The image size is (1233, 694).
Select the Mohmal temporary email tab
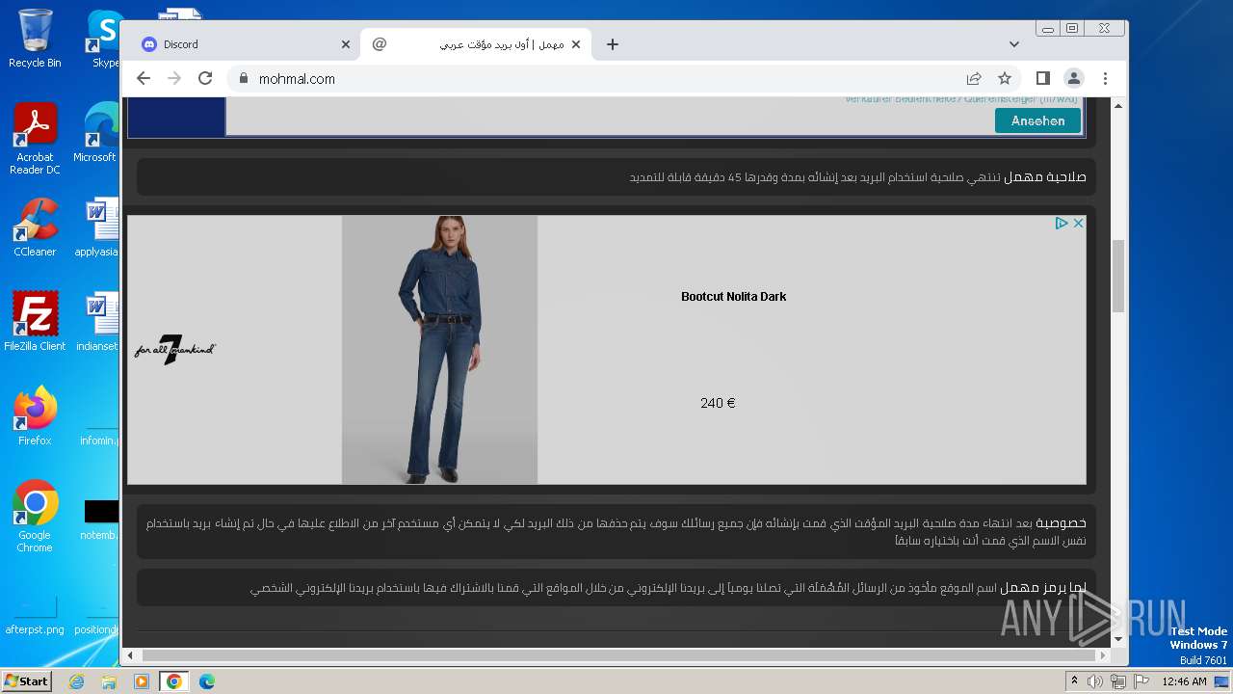point(477,44)
